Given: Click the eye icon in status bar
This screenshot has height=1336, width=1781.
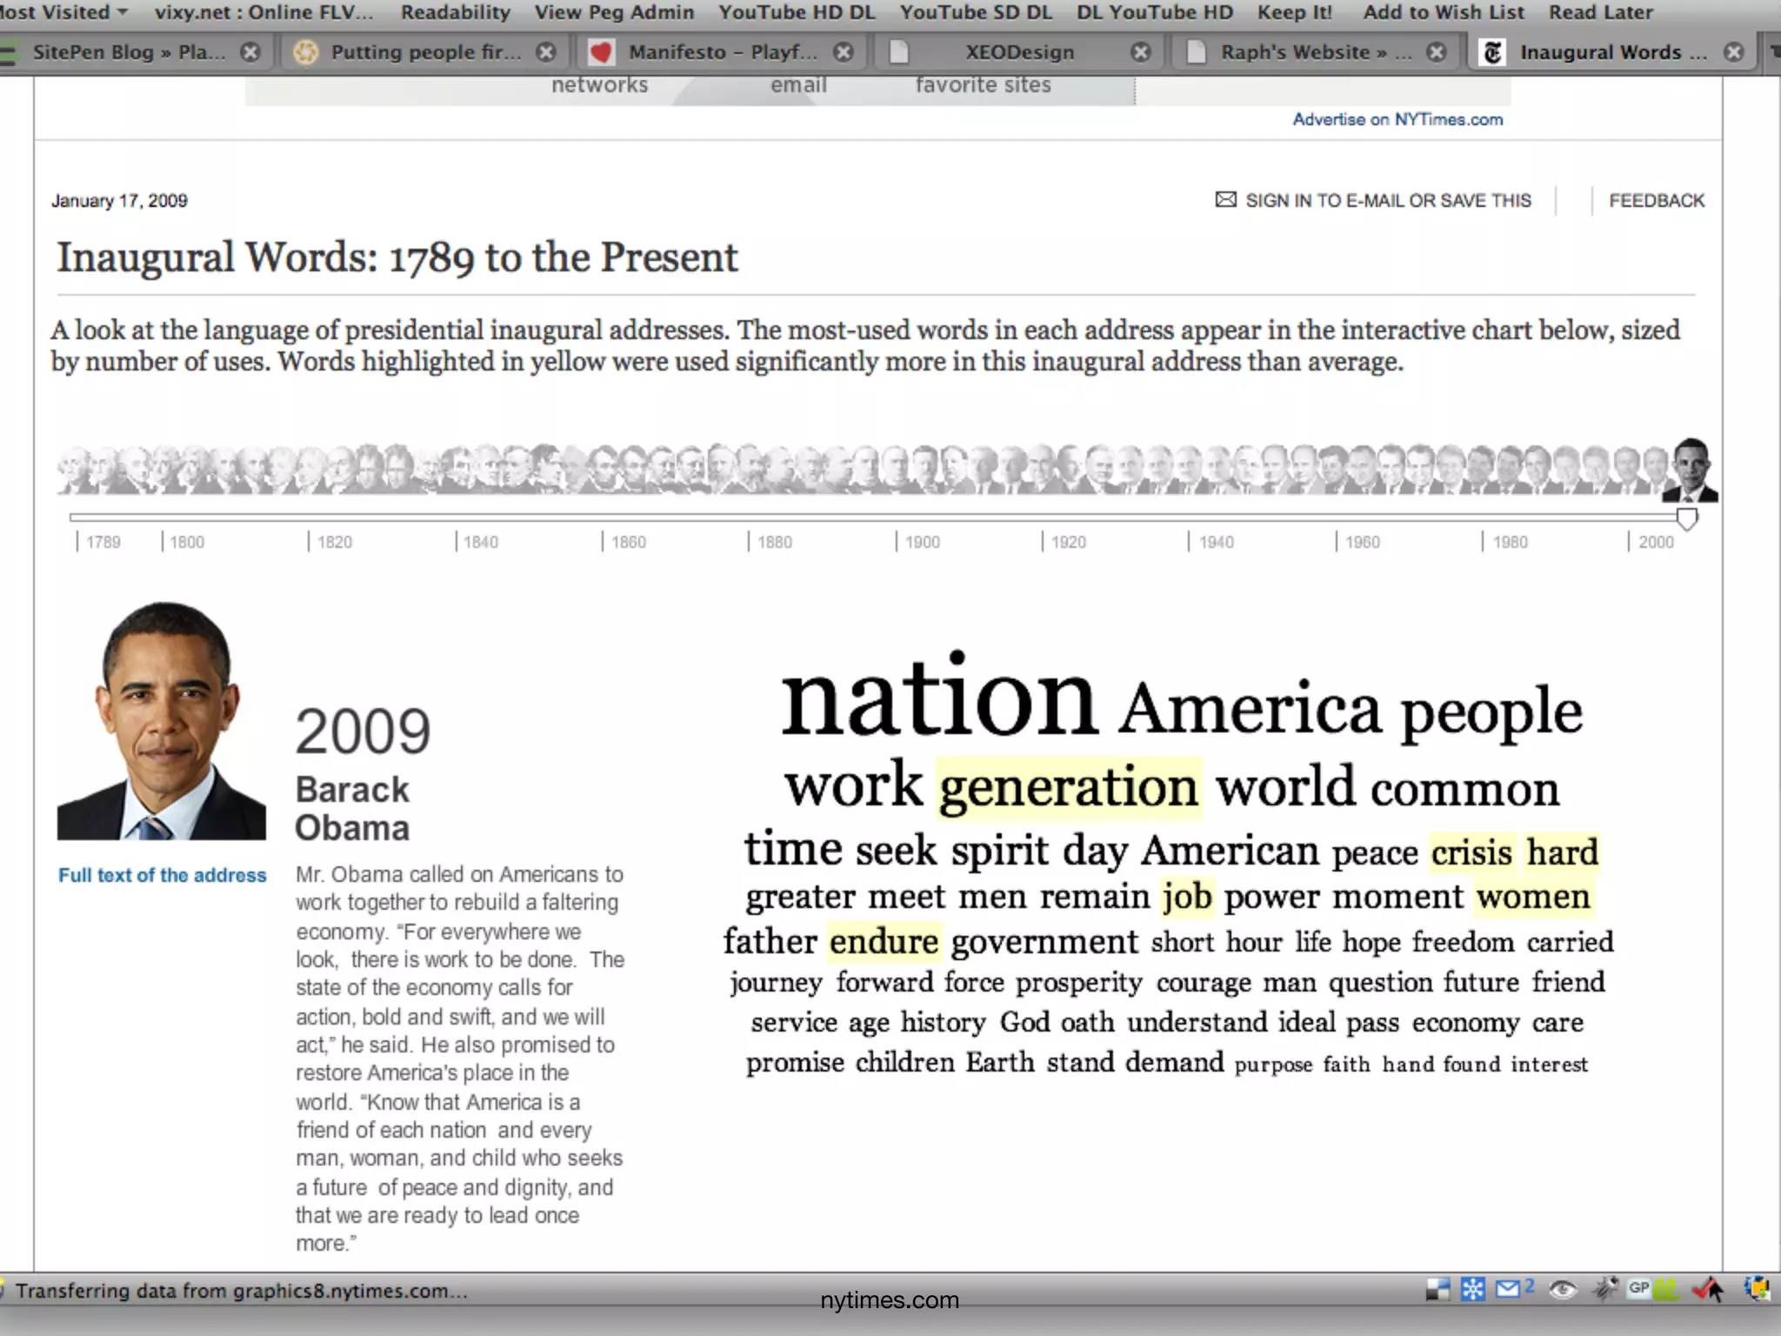Looking at the screenshot, I should point(1563,1290).
